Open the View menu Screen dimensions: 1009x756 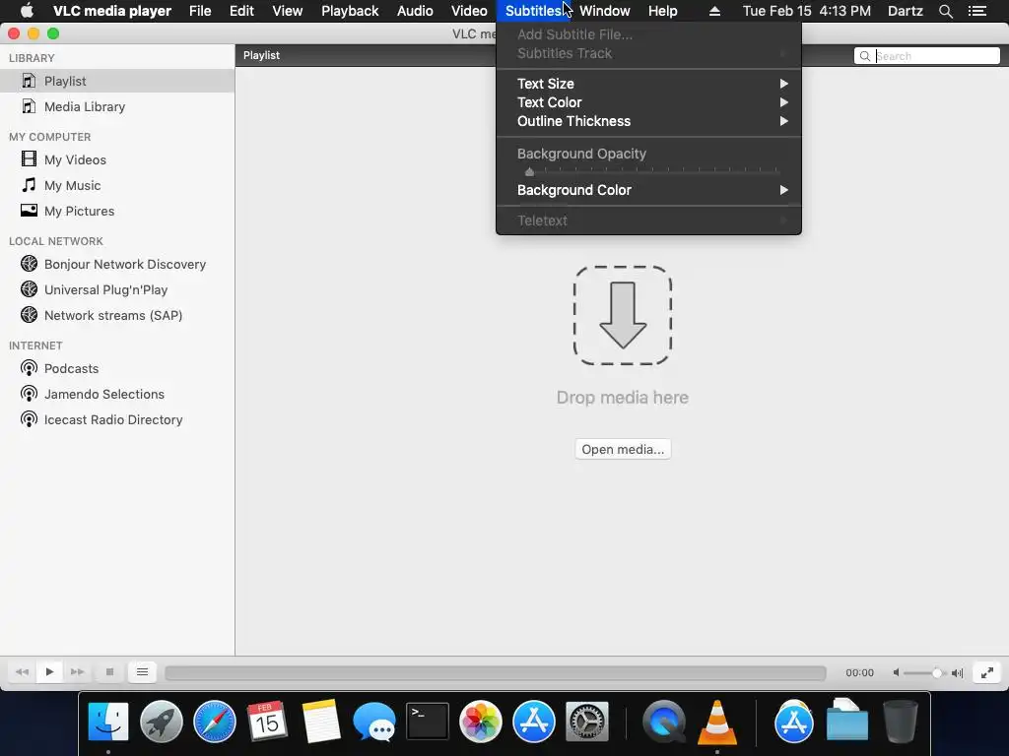287,11
